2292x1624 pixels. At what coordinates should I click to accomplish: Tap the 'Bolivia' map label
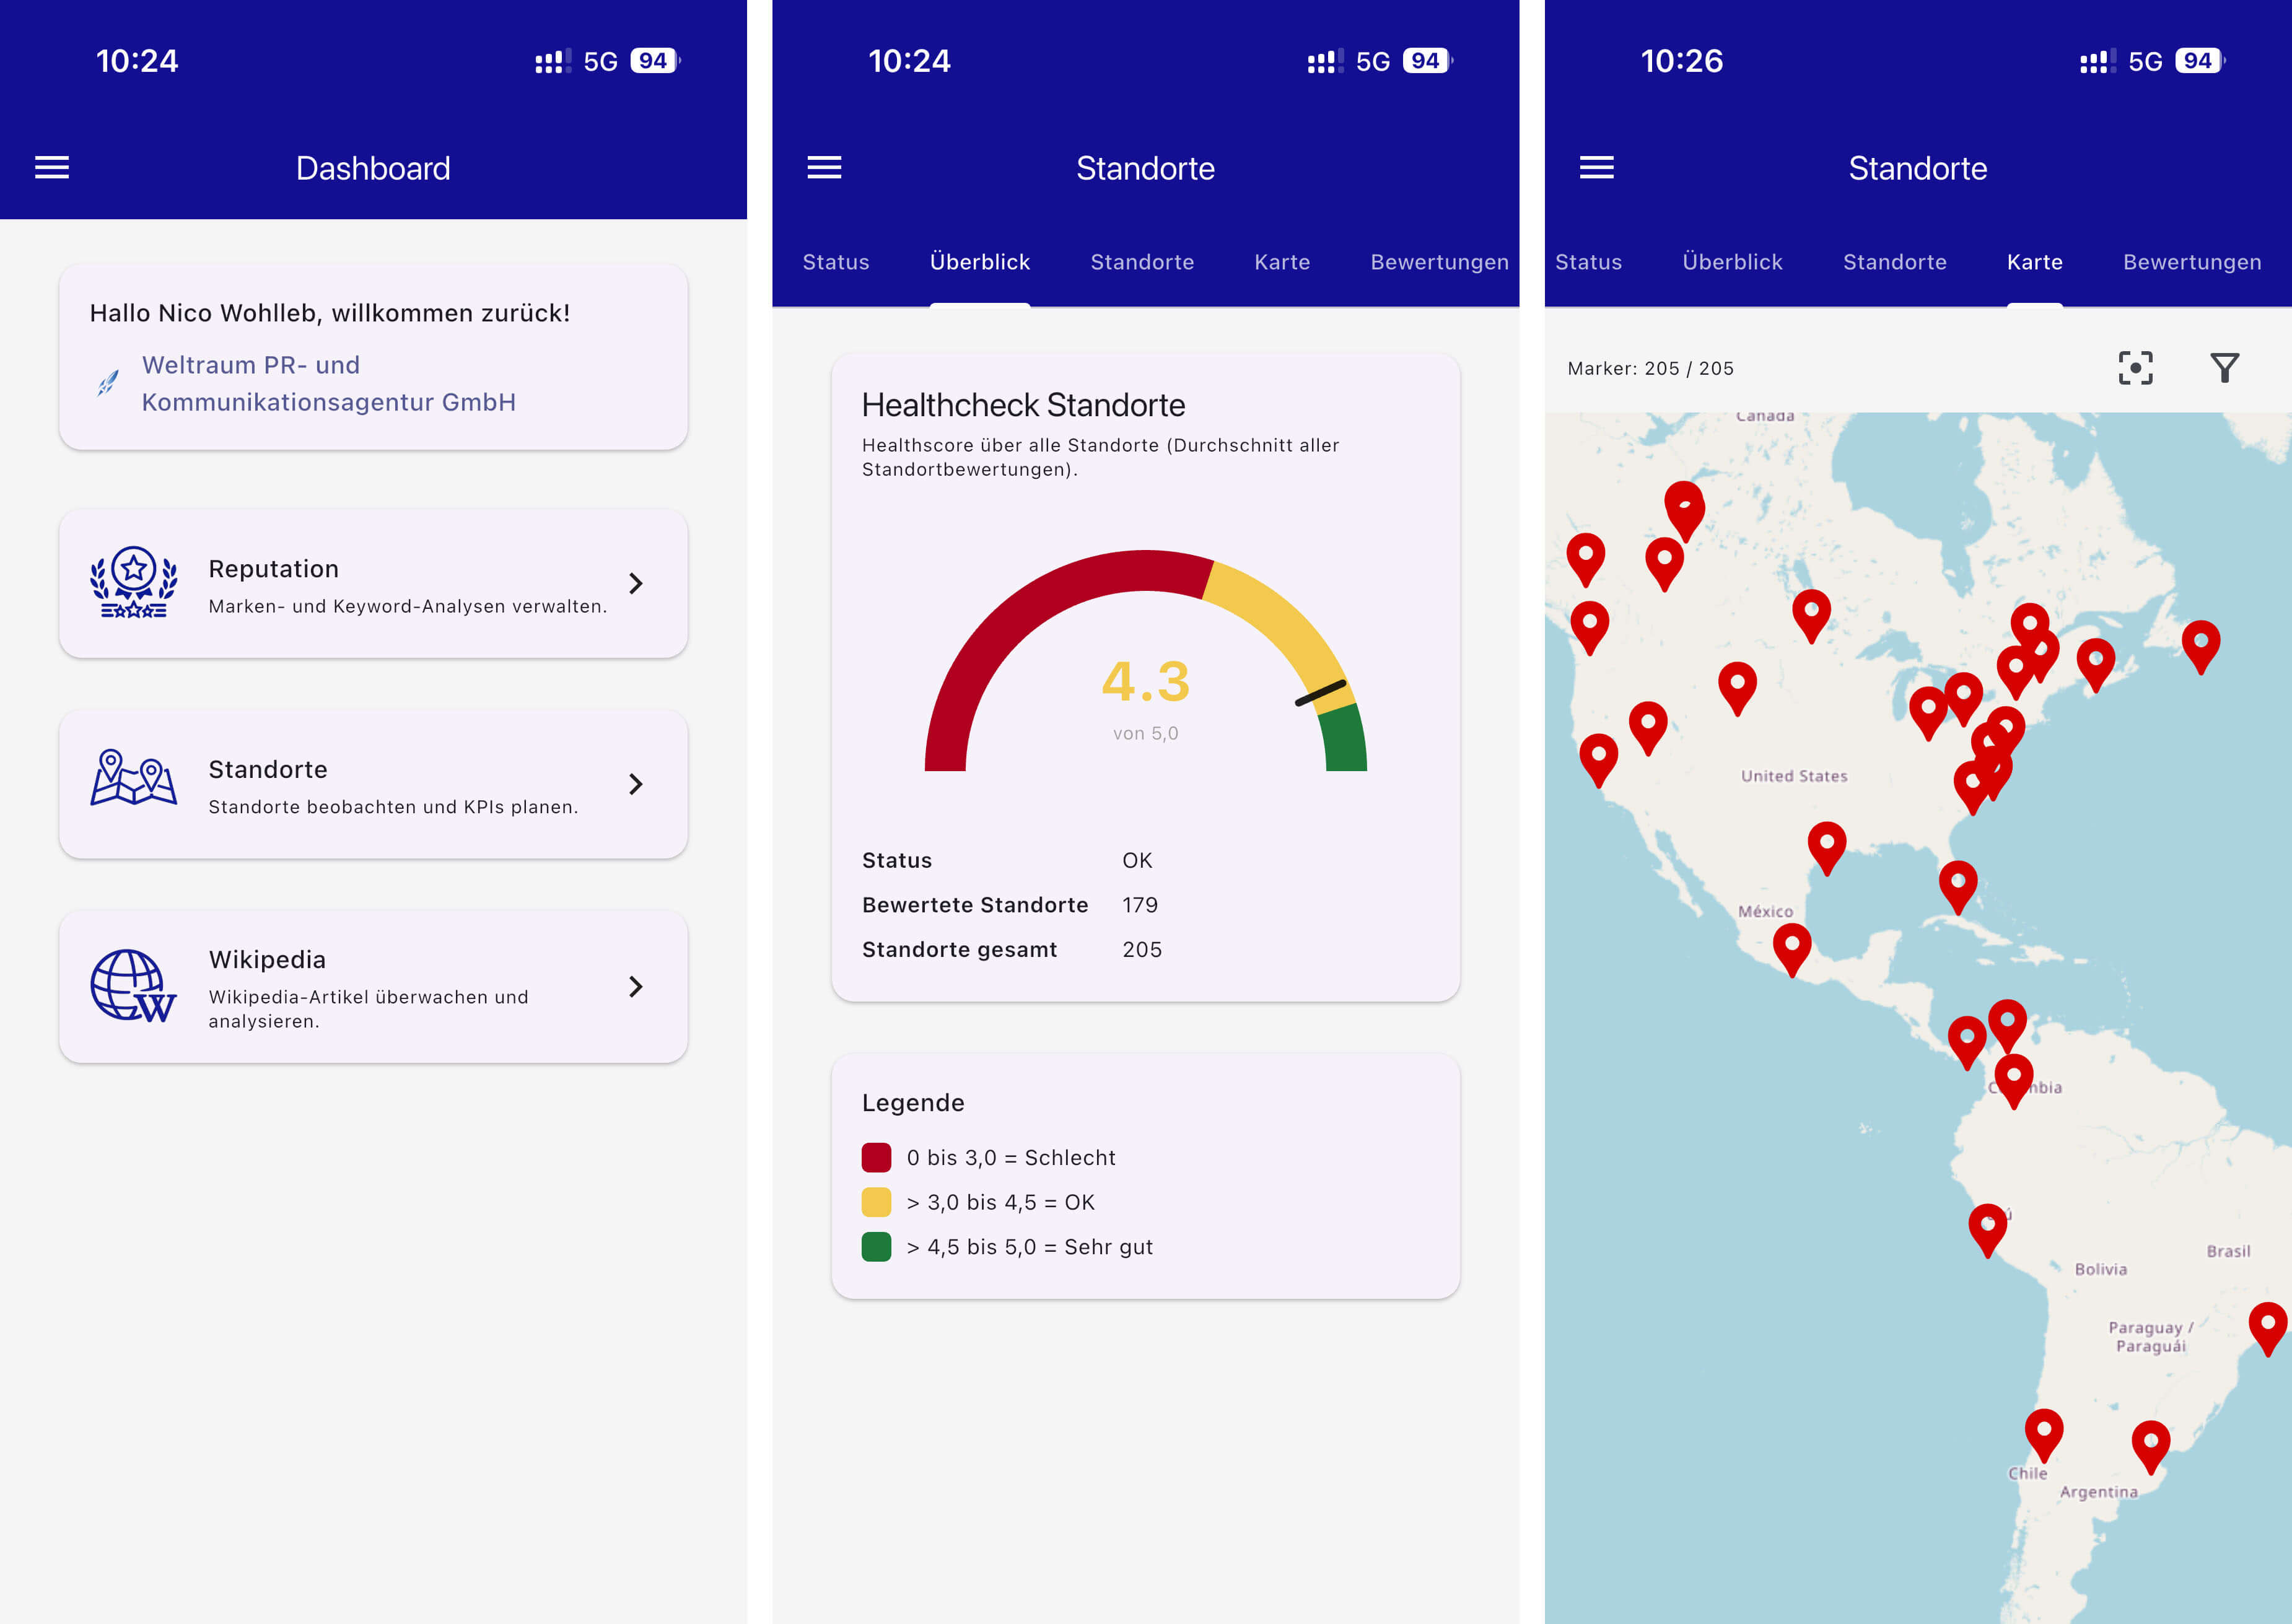pos(2100,1269)
